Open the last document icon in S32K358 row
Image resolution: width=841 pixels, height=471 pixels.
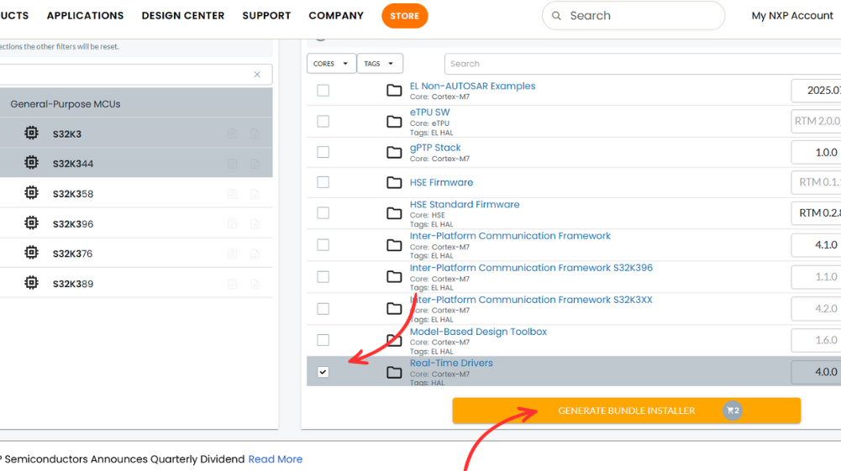coord(255,194)
